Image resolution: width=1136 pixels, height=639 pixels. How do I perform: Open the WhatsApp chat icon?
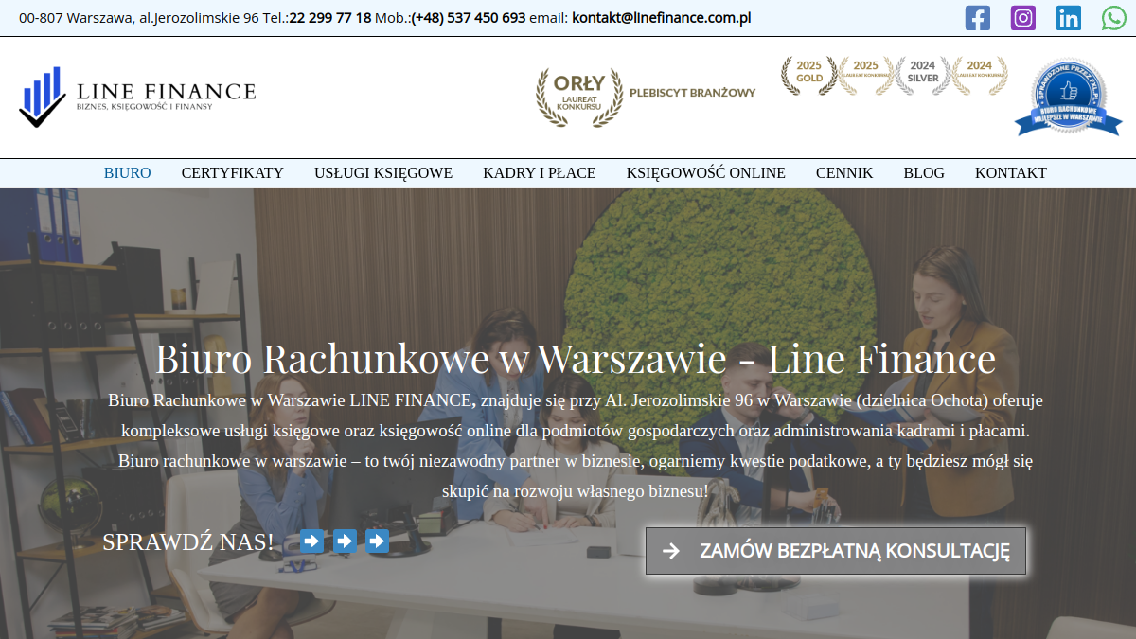(x=1114, y=18)
